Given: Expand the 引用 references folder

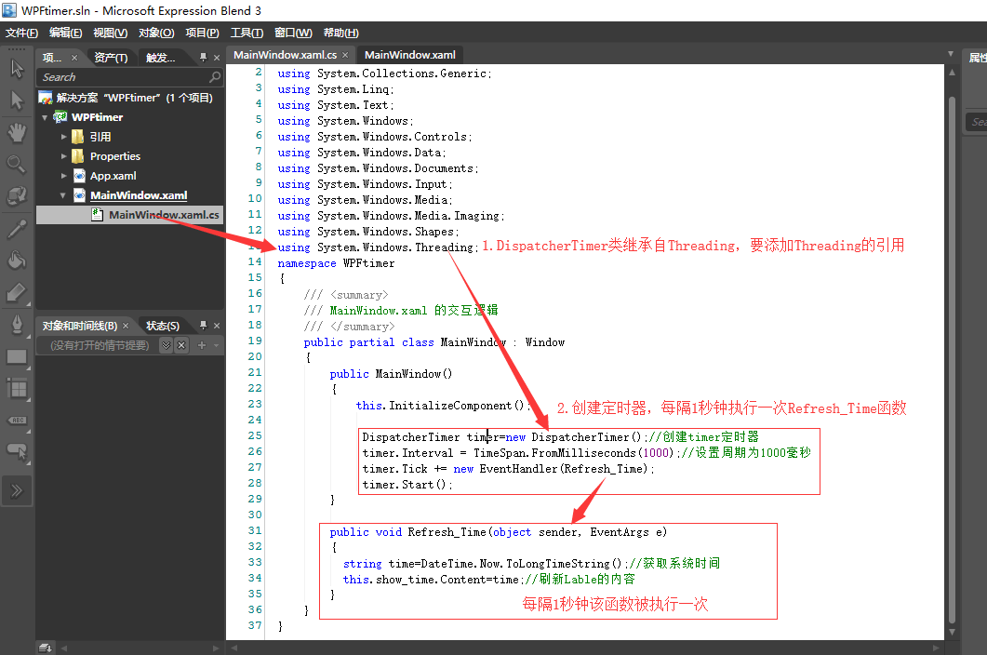Looking at the screenshot, I should (63, 137).
